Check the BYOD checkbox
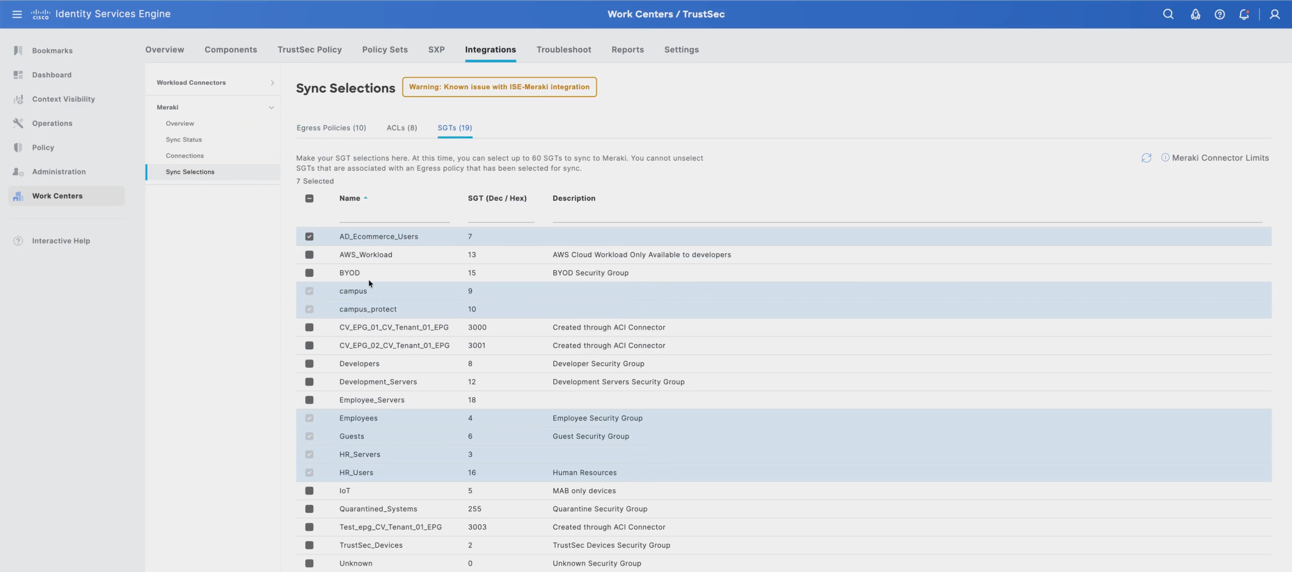This screenshot has width=1292, height=572. pyautogui.click(x=309, y=273)
